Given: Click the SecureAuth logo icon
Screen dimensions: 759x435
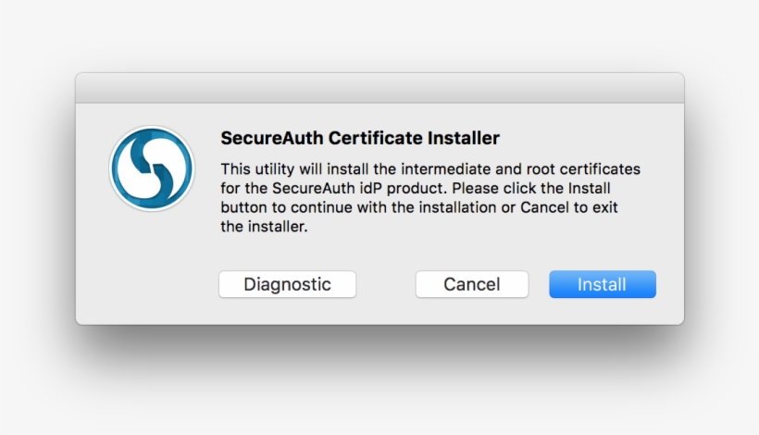Looking at the screenshot, I should pyautogui.click(x=152, y=168).
